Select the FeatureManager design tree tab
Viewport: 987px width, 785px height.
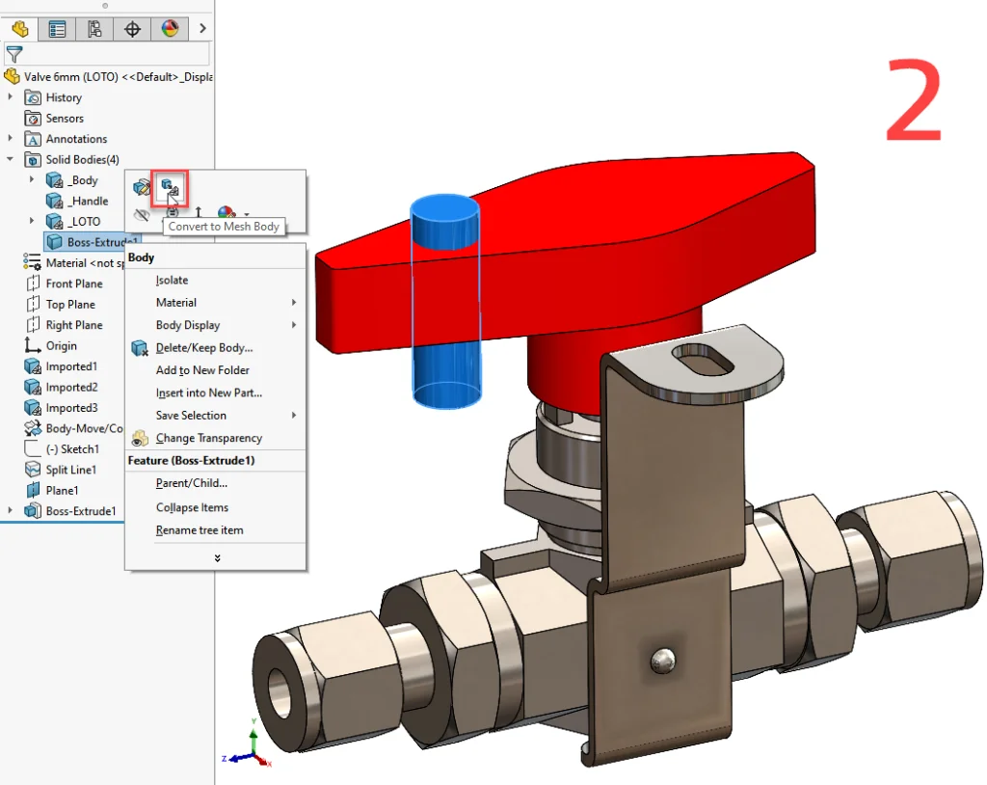click(x=20, y=29)
